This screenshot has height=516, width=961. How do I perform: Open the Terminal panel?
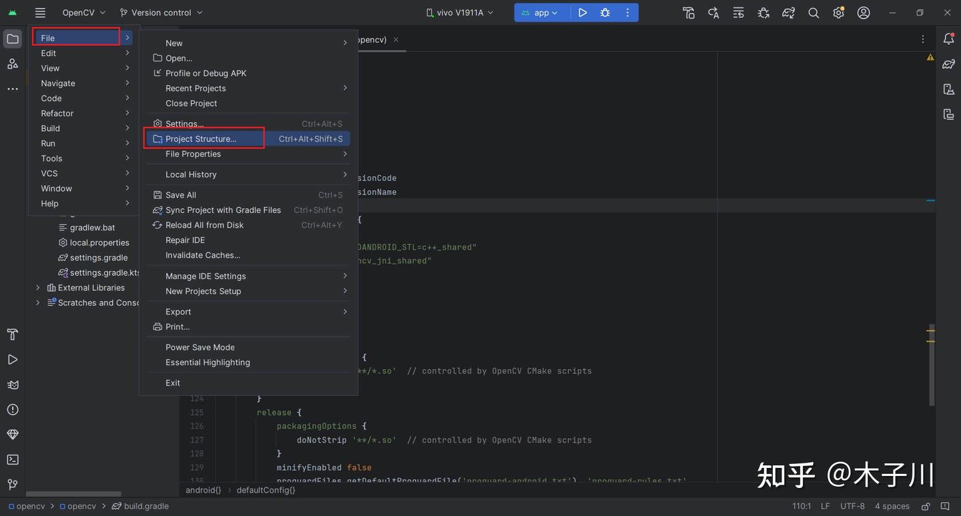coord(12,459)
